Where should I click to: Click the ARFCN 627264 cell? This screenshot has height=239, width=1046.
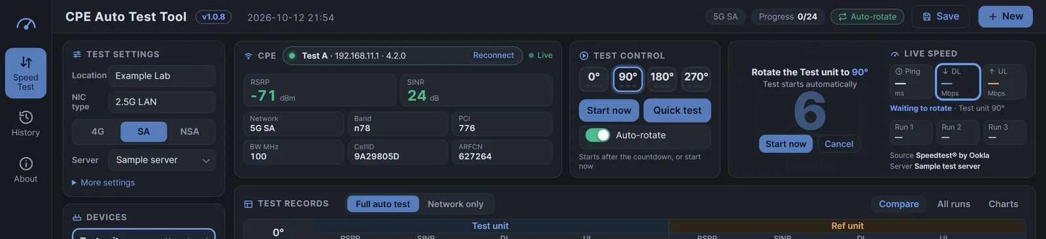point(502,152)
